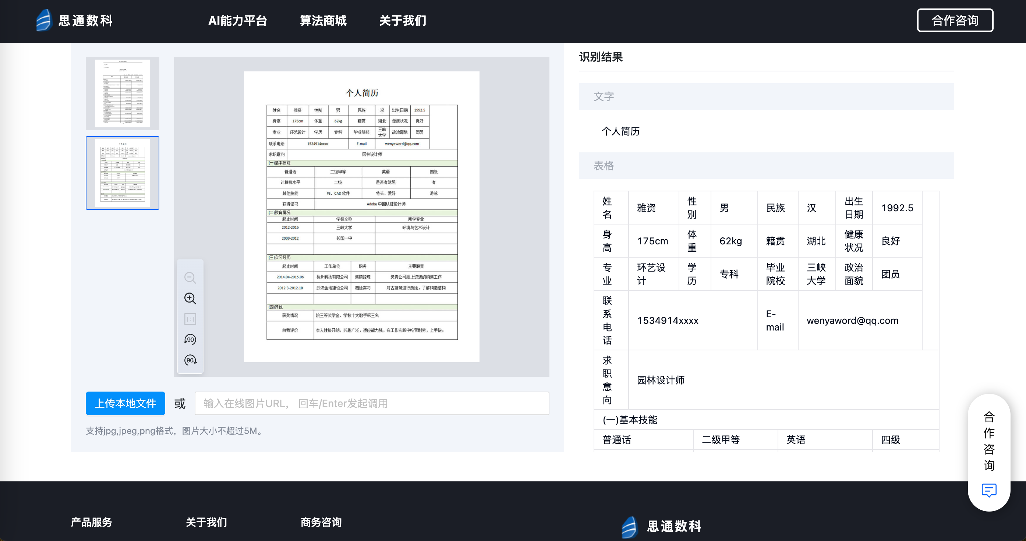
Task: Click the footer 思通数科 logo
Action: pyautogui.click(x=662, y=526)
